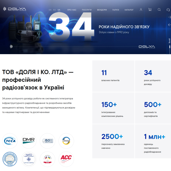Click the ТОВ «ДОЛЯ І КО. ЛТД» heading
This screenshot has width=171, height=171.
38,80
